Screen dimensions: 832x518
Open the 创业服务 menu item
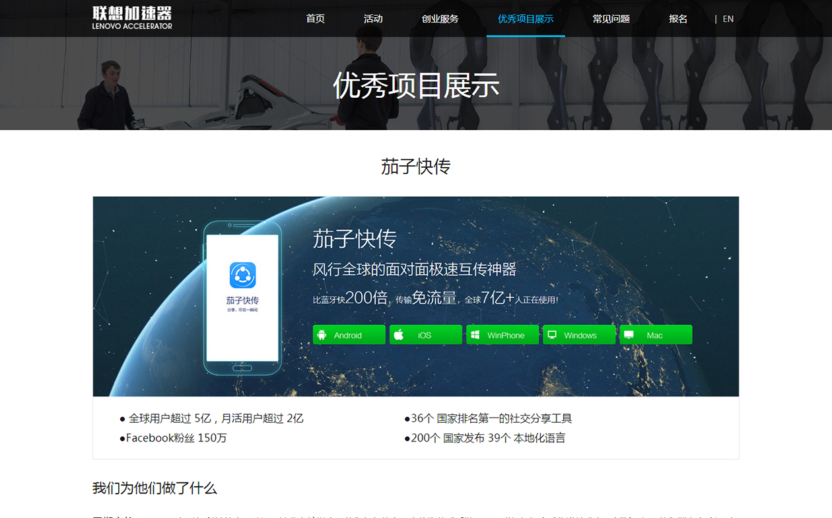click(x=440, y=18)
